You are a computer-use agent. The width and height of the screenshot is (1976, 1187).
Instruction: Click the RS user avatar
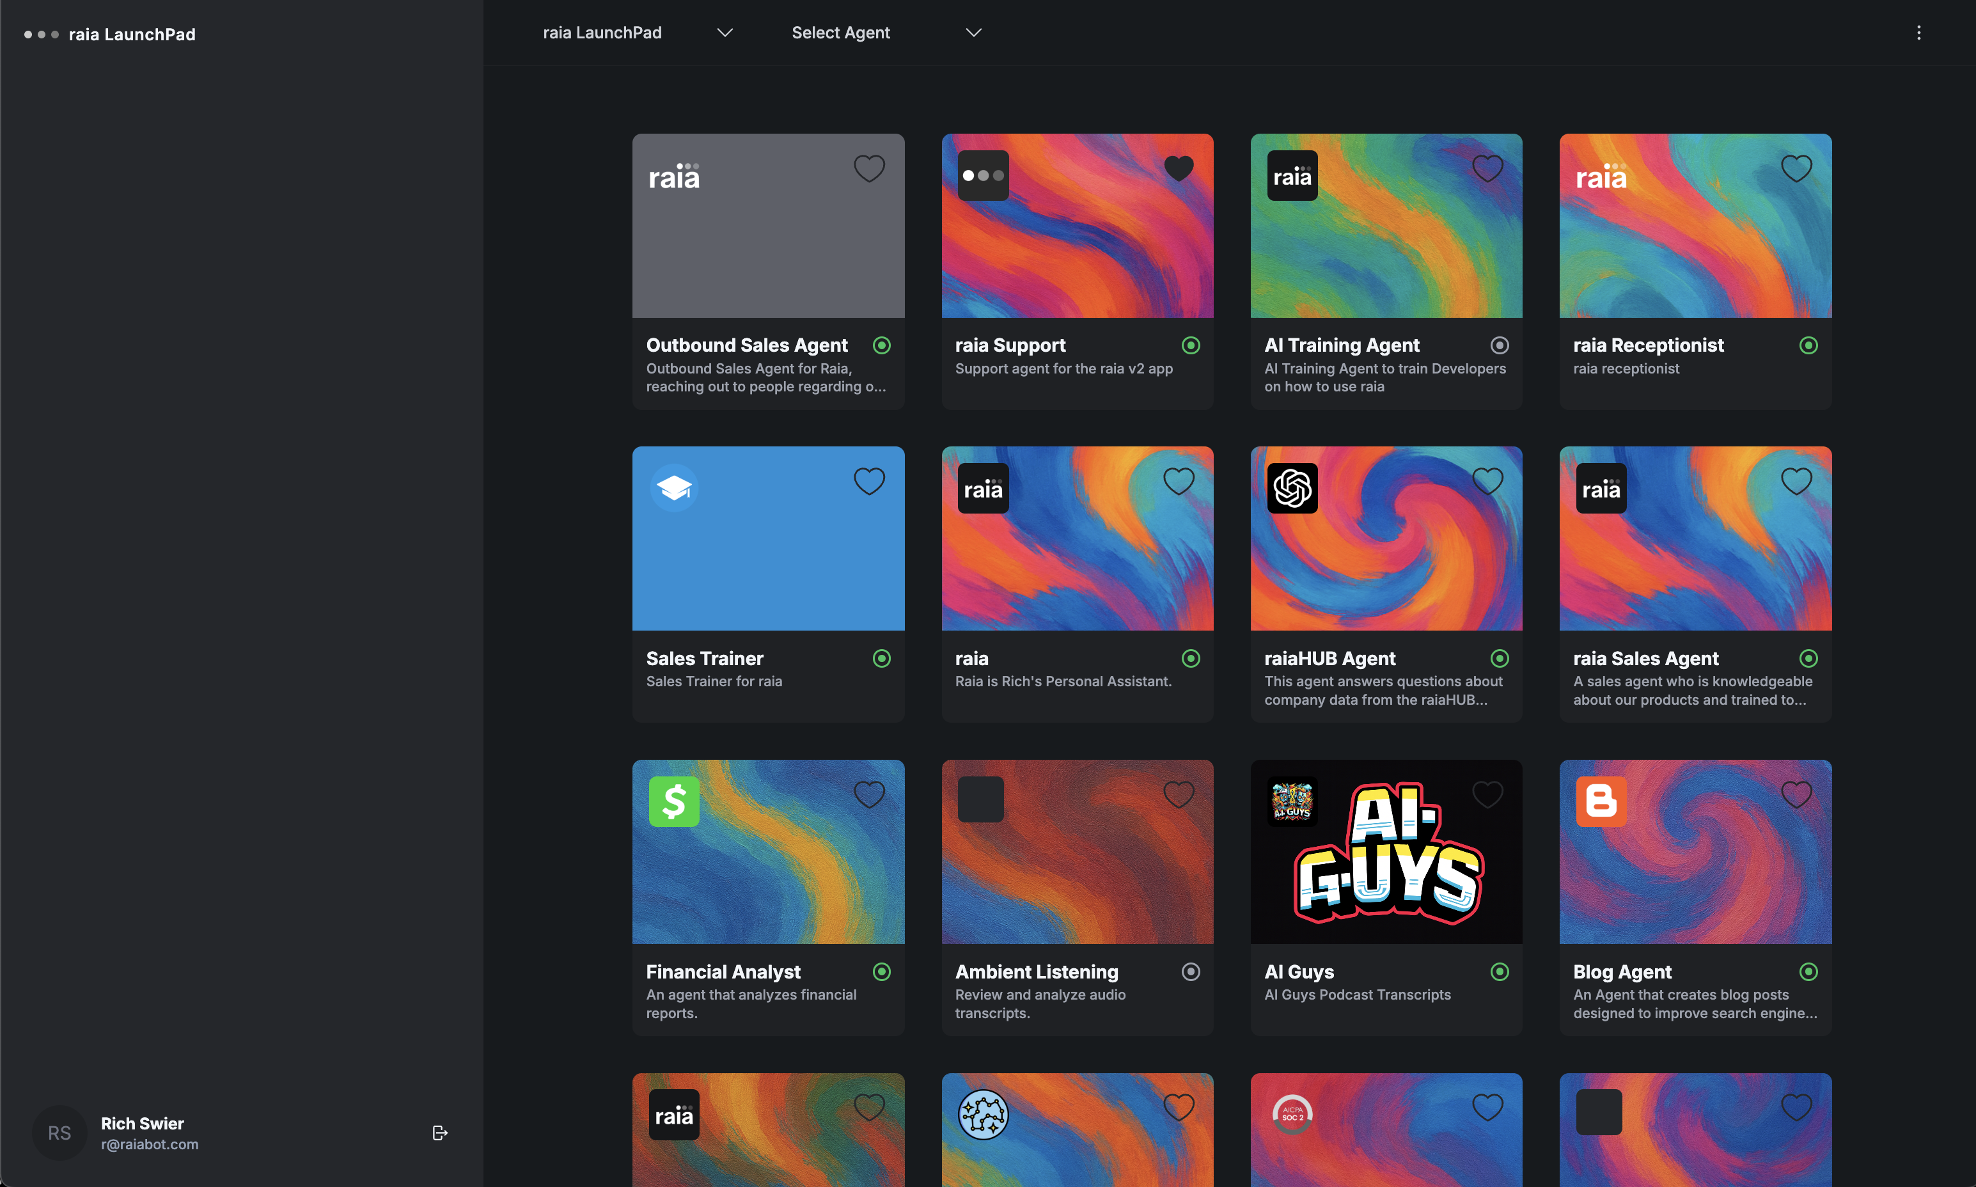tap(59, 1133)
